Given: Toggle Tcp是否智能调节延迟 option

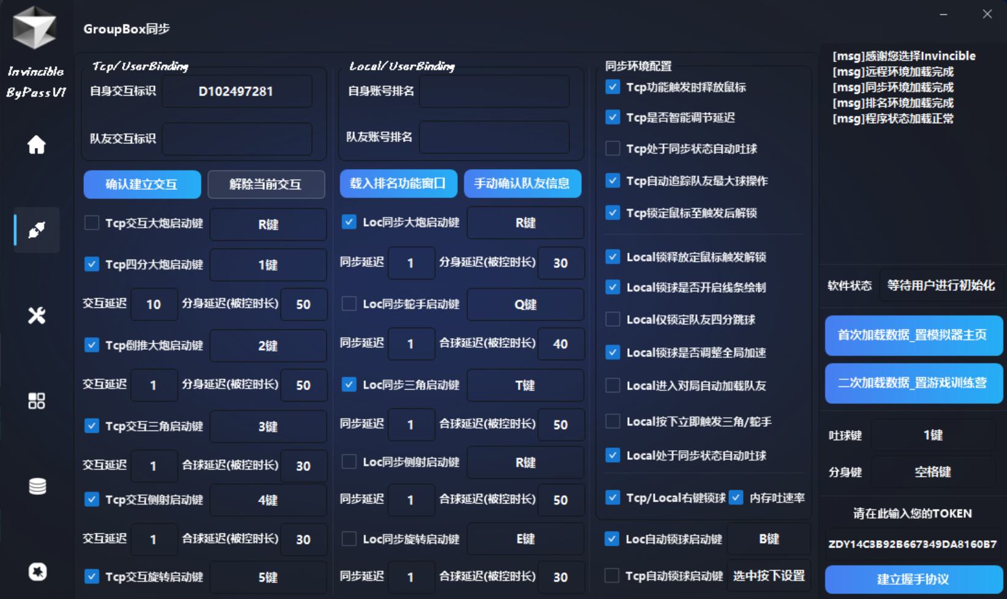Looking at the screenshot, I should point(613,117).
